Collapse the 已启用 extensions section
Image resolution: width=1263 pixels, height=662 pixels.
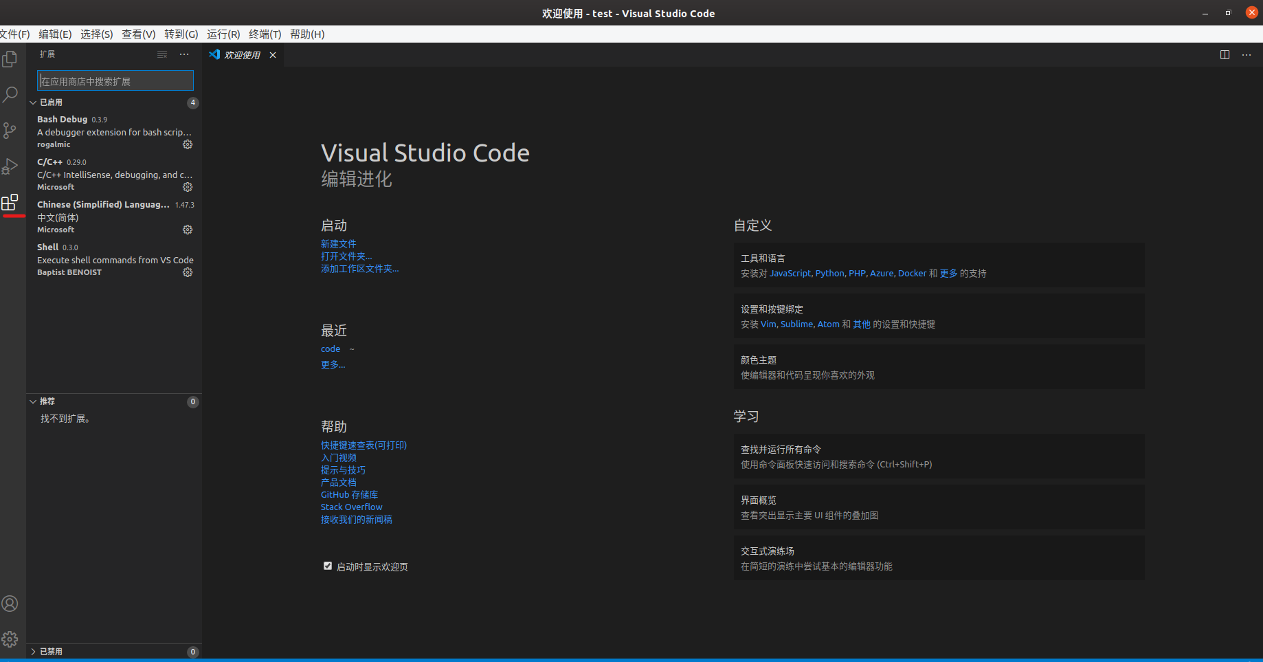tap(33, 102)
